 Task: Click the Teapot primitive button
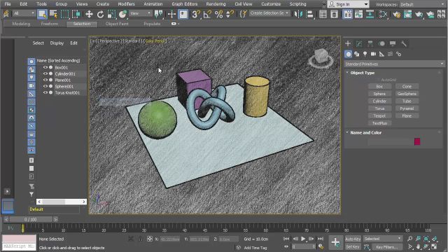coord(379,116)
